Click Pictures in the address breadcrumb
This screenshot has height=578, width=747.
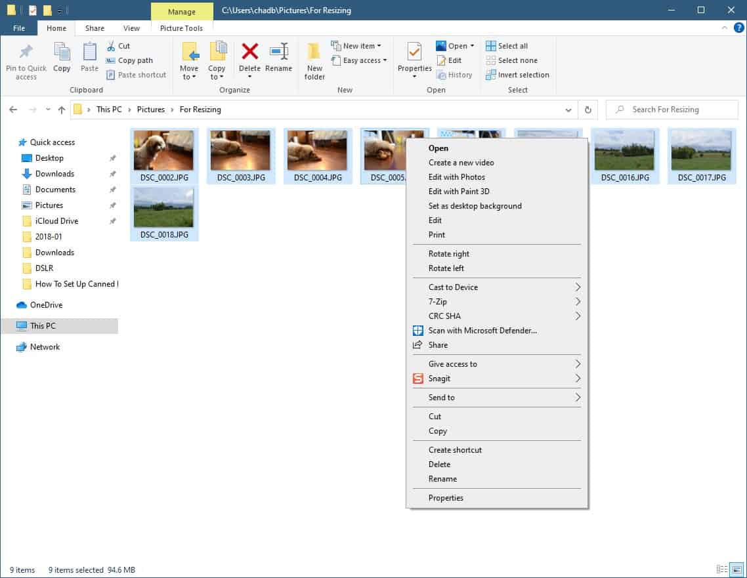(150, 110)
